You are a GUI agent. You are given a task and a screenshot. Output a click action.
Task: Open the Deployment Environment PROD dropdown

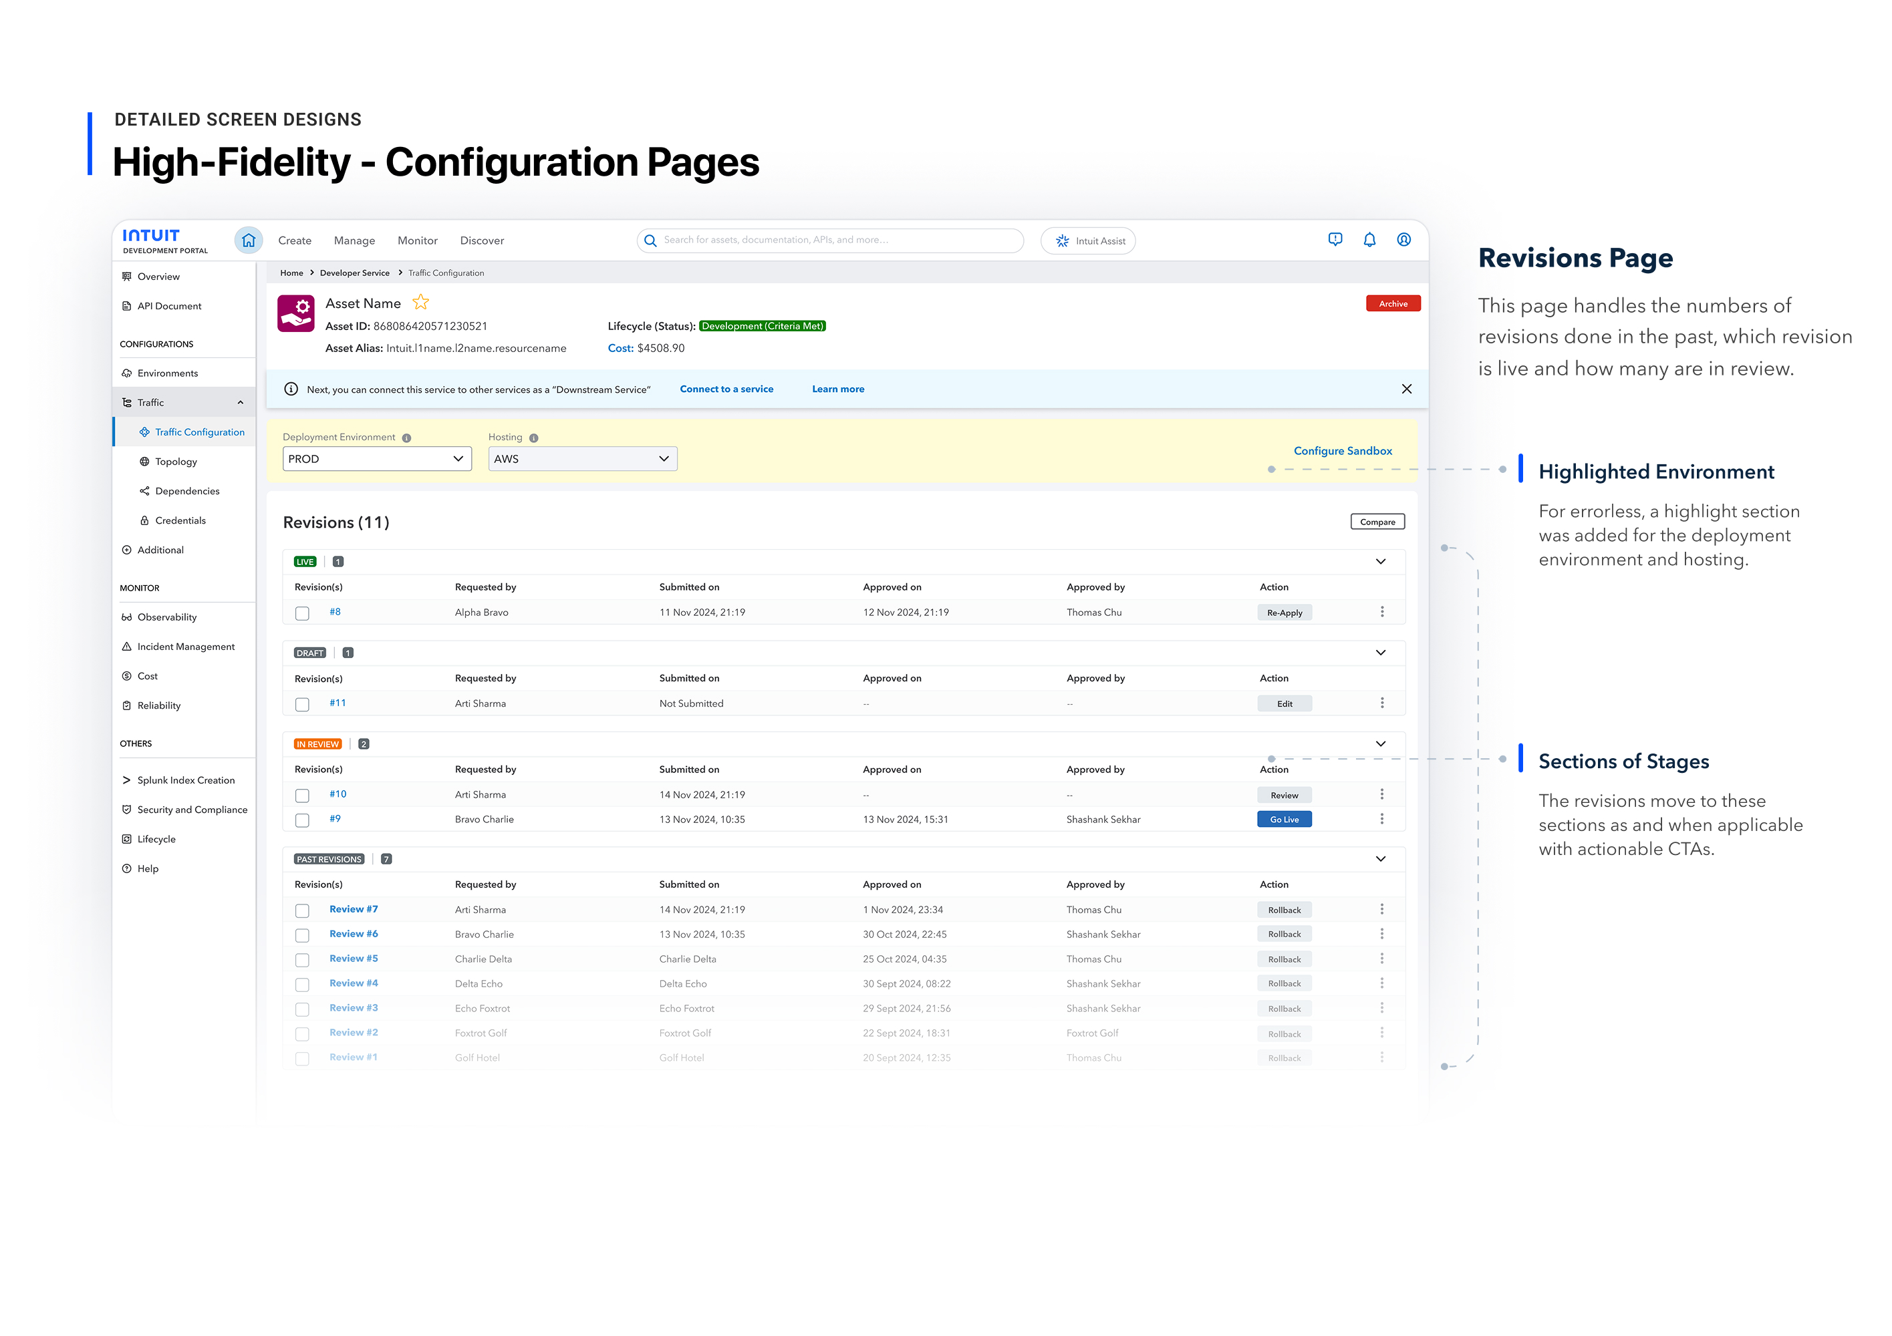click(376, 459)
